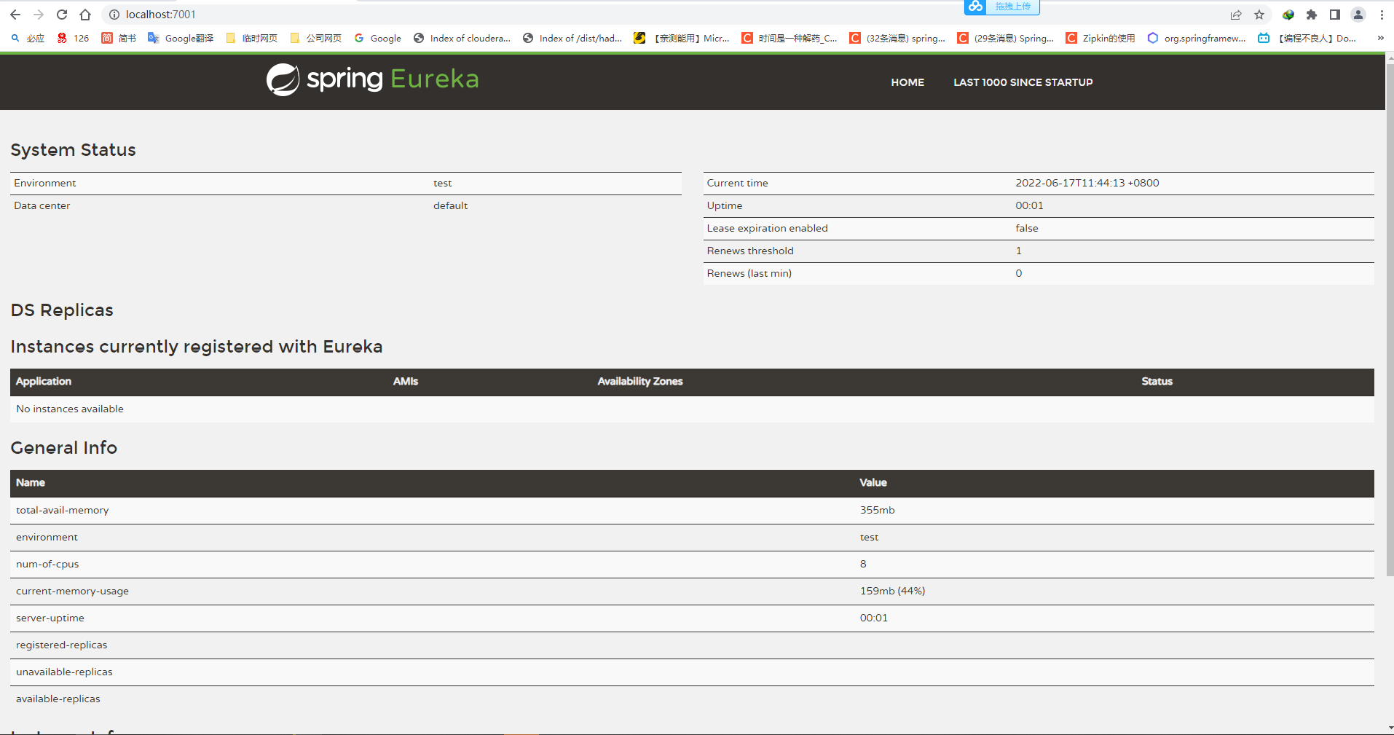Click total-avail-memory value 355mb

tap(877, 510)
